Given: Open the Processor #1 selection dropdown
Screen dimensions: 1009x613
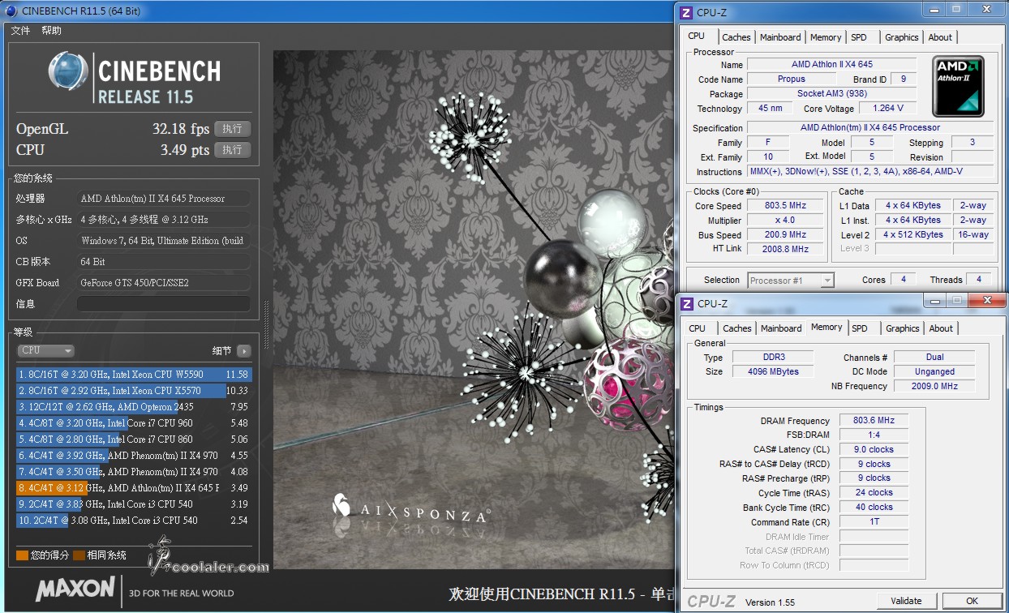Looking at the screenshot, I should coord(791,281).
